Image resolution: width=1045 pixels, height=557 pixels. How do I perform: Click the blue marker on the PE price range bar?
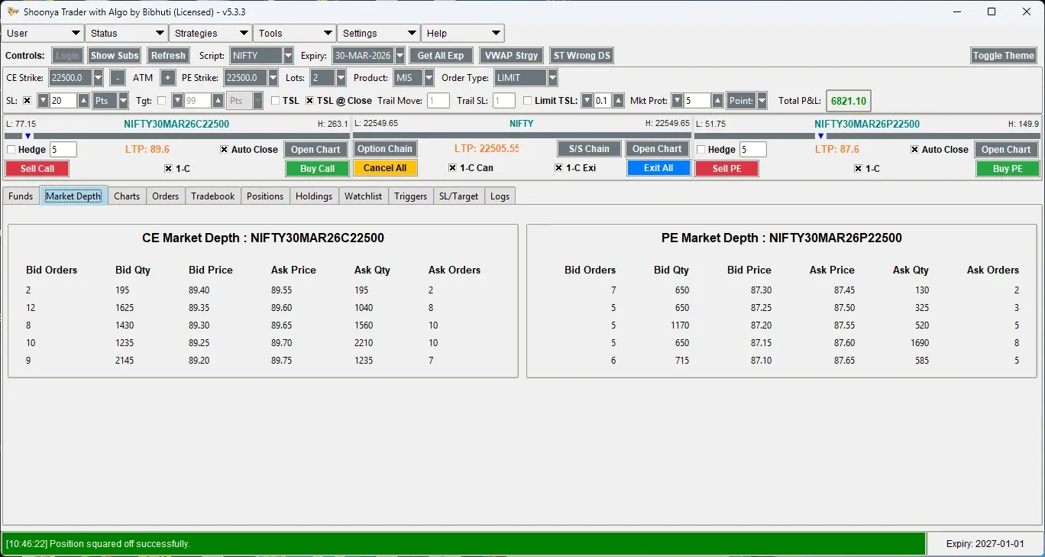pos(820,136)
